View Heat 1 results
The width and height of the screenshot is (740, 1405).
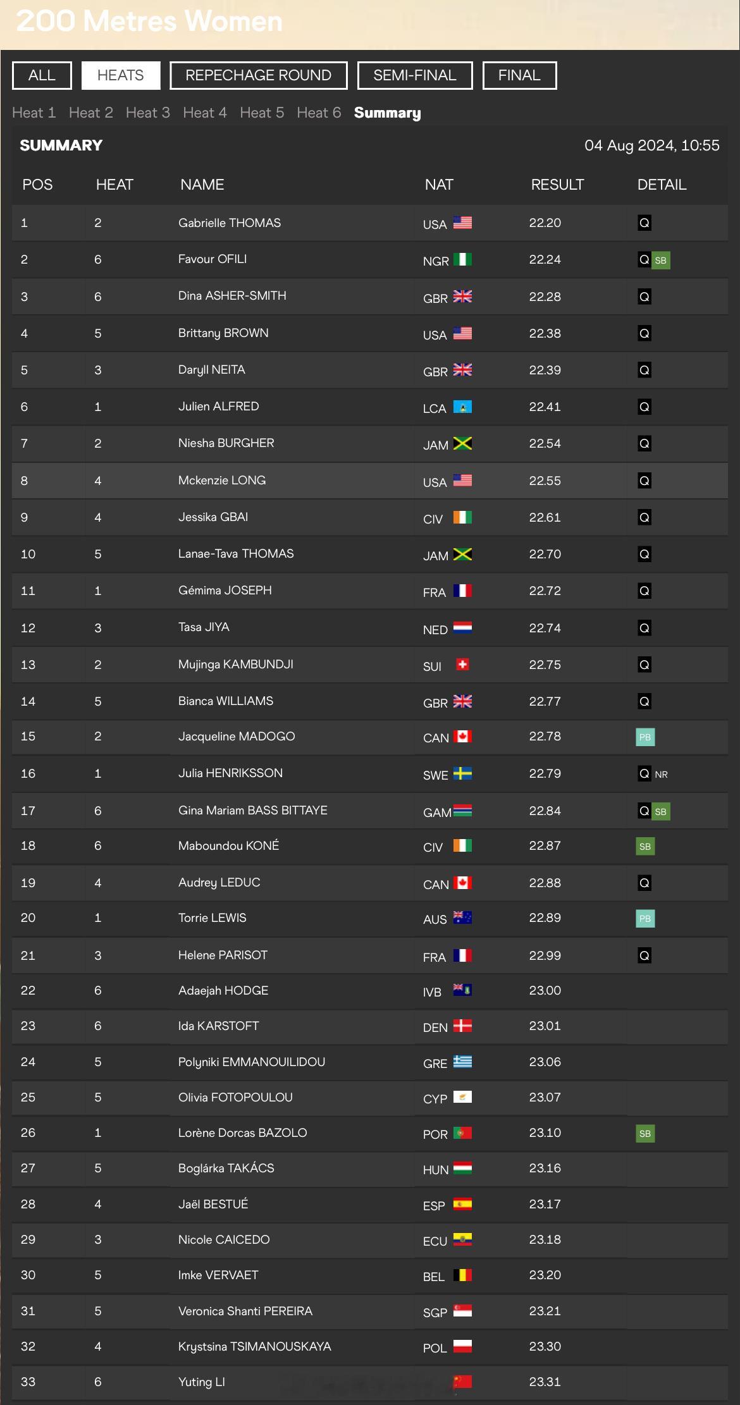point(34,113)
